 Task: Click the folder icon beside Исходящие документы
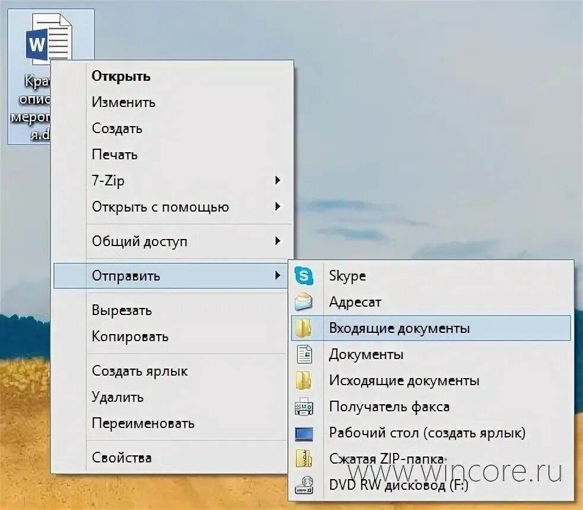tap(304, 380)
